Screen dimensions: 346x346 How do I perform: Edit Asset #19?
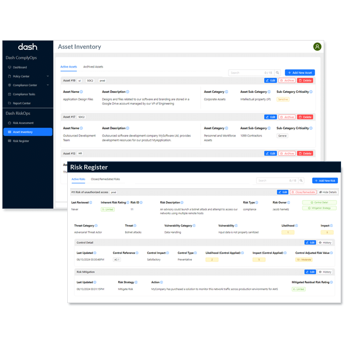[270, 81]
